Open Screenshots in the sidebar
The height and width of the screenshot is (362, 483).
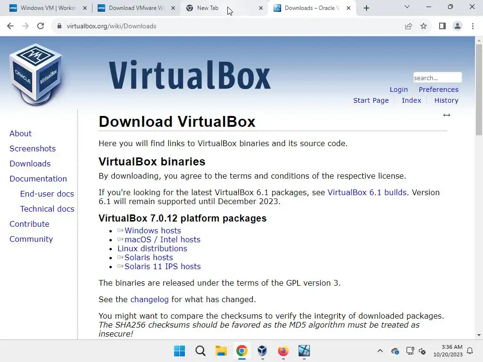pyautogui.click(x=33, y=148)
